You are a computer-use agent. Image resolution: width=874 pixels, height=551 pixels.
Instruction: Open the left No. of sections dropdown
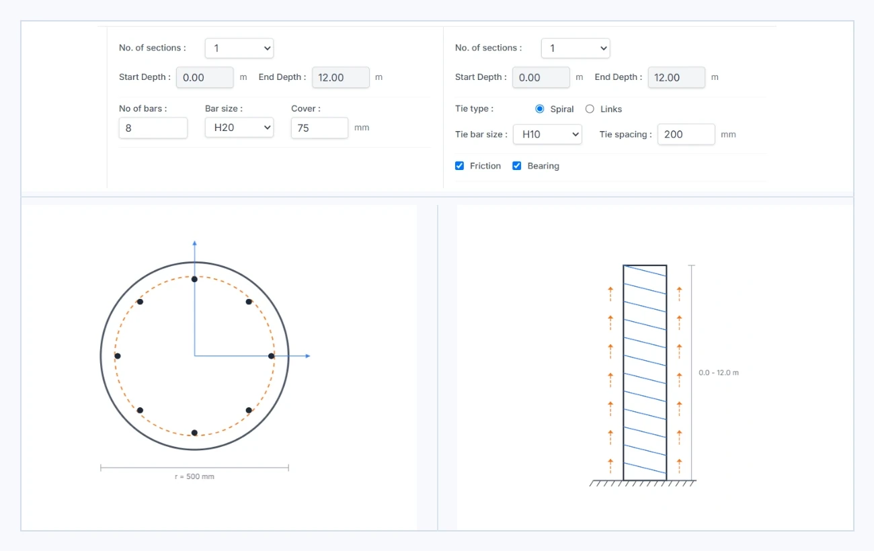tap(239, 48)
